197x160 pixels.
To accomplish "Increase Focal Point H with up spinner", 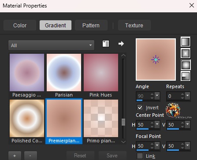I will [x=152, y=144].
